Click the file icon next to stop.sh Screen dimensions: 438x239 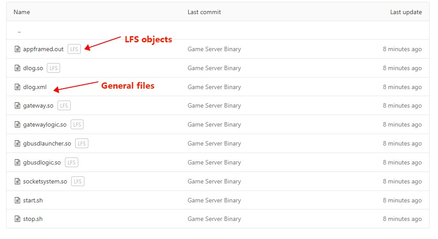pos(18,219)
